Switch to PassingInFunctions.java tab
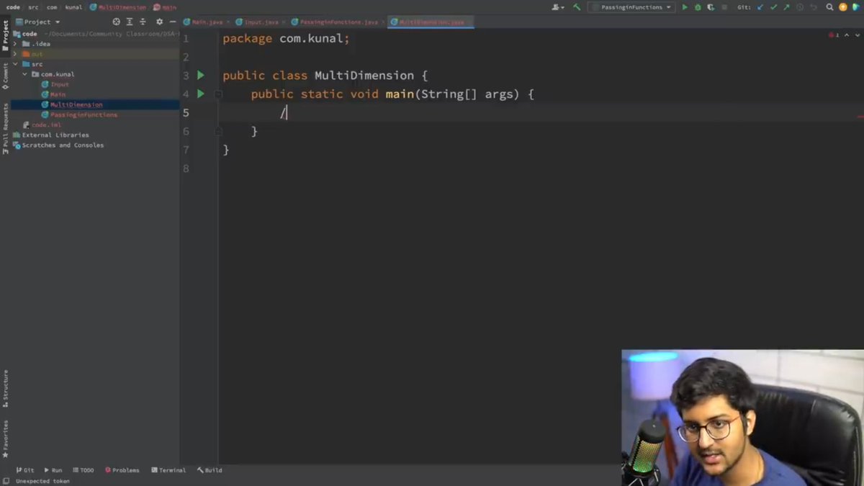 pos(338,22)
